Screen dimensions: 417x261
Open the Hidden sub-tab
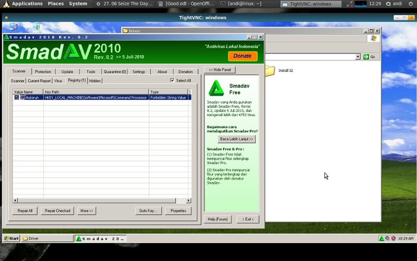click(95, 81)
